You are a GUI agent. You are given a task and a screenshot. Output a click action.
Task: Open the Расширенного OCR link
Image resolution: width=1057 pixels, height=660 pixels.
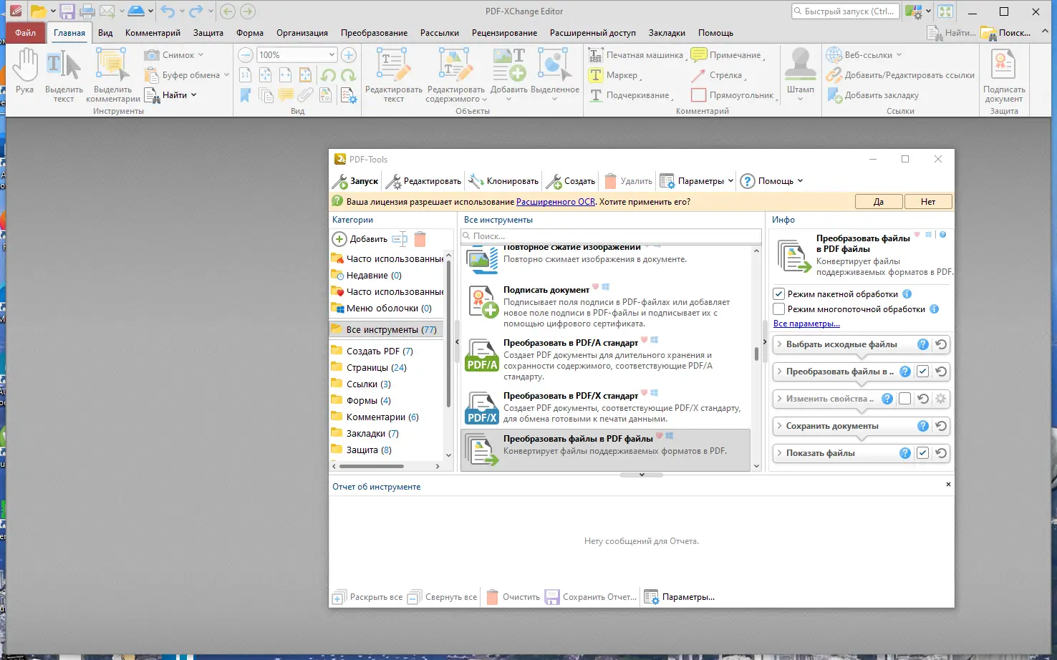click(556, 201)
